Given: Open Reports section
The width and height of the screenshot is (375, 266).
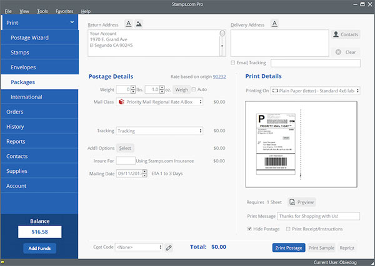Looking at the screenshot, I should tap(40, 141).
